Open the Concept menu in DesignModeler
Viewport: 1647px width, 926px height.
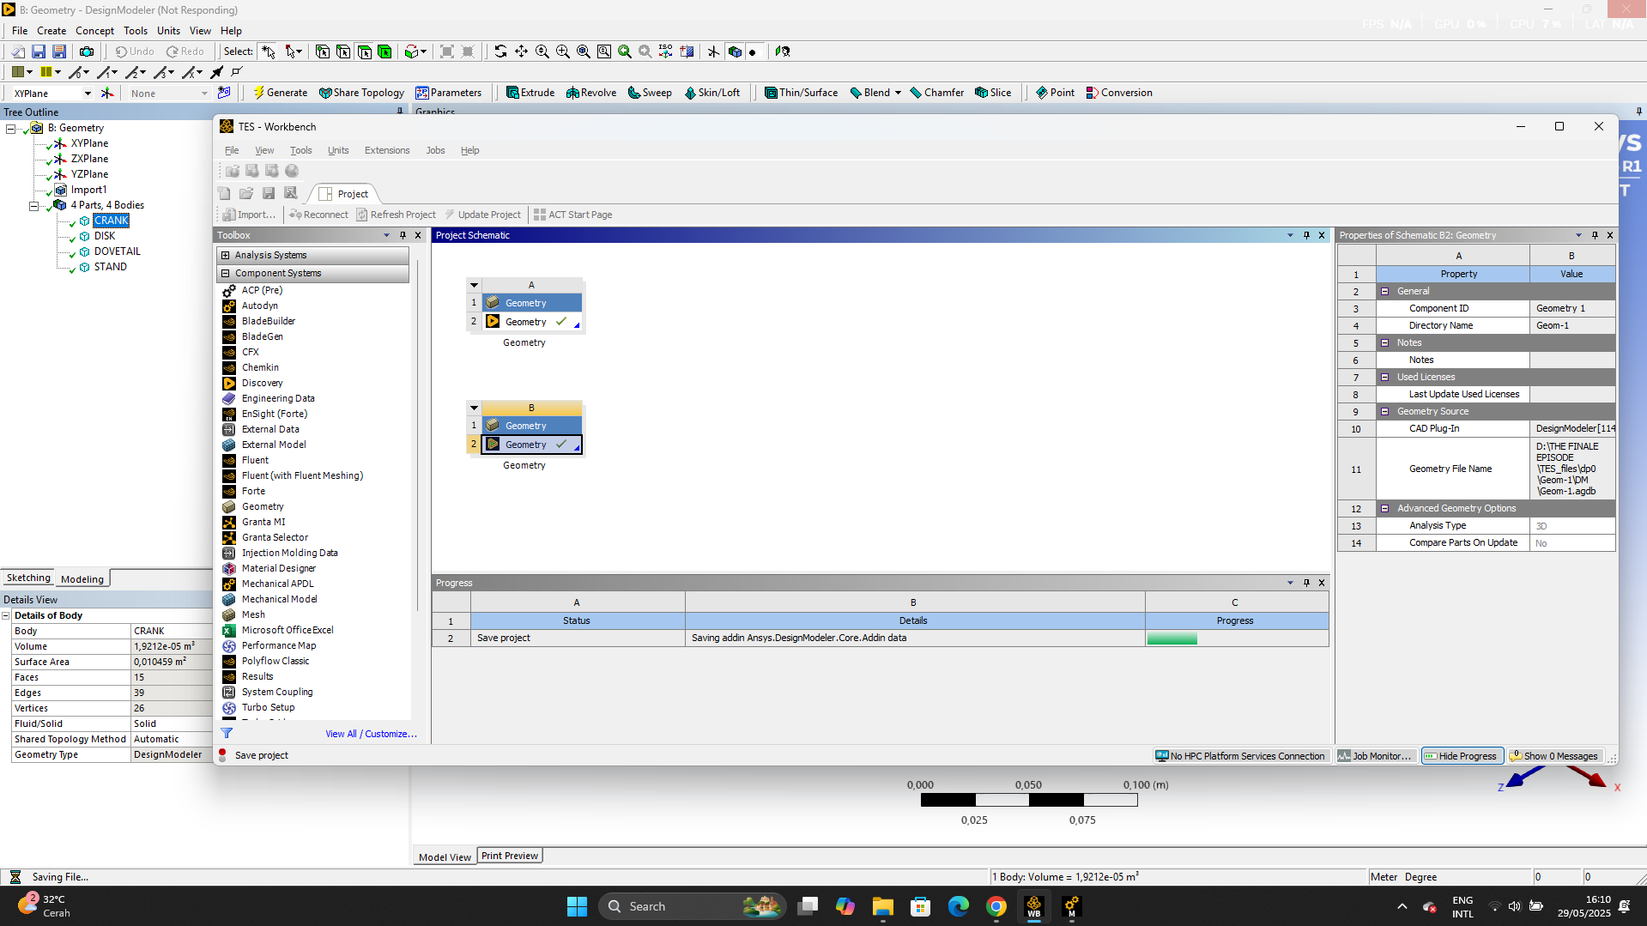pyautogui.click(x=94, y=31)
